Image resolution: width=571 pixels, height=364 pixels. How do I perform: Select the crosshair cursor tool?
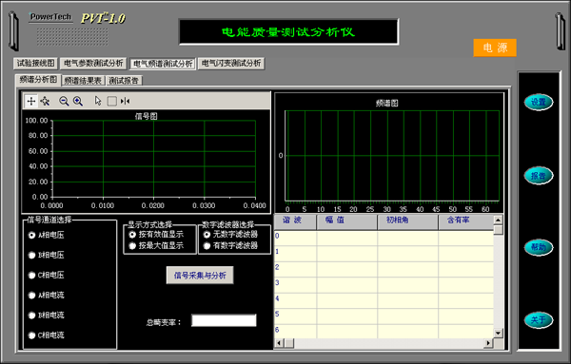[31, 101]
